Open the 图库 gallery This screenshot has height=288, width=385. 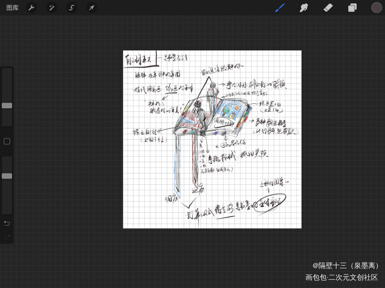coord(12,8)
